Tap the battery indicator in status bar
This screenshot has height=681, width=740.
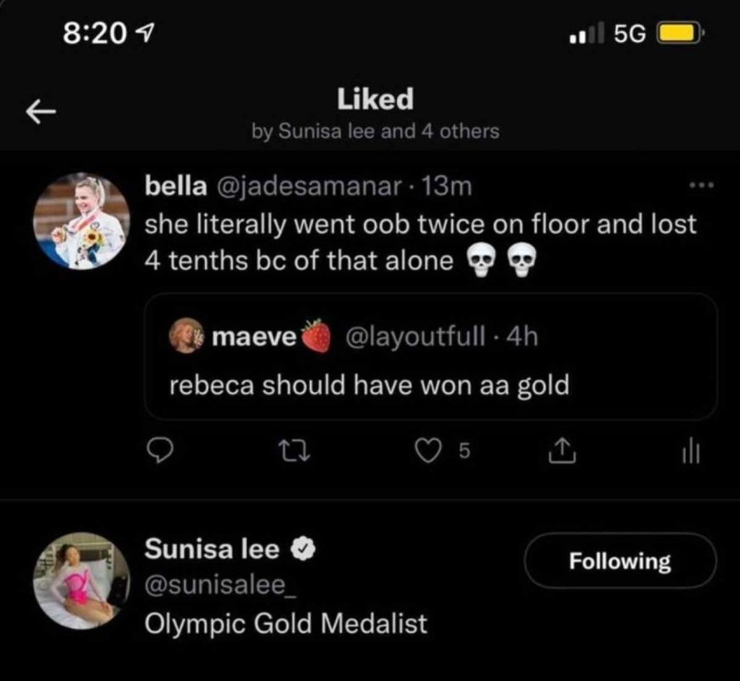click(679, 32)
